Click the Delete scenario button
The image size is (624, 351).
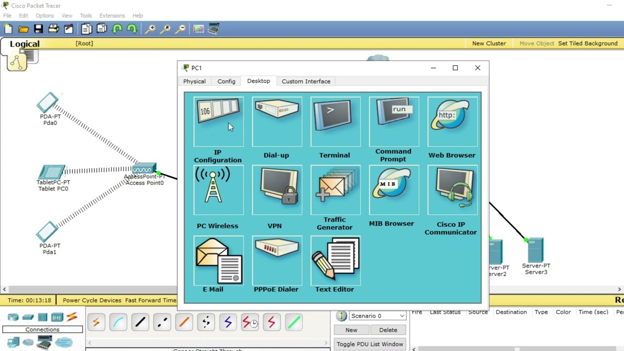pos(388,330)
